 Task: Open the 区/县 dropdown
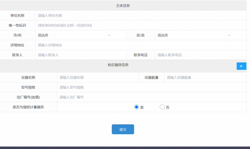coord(201,35)
